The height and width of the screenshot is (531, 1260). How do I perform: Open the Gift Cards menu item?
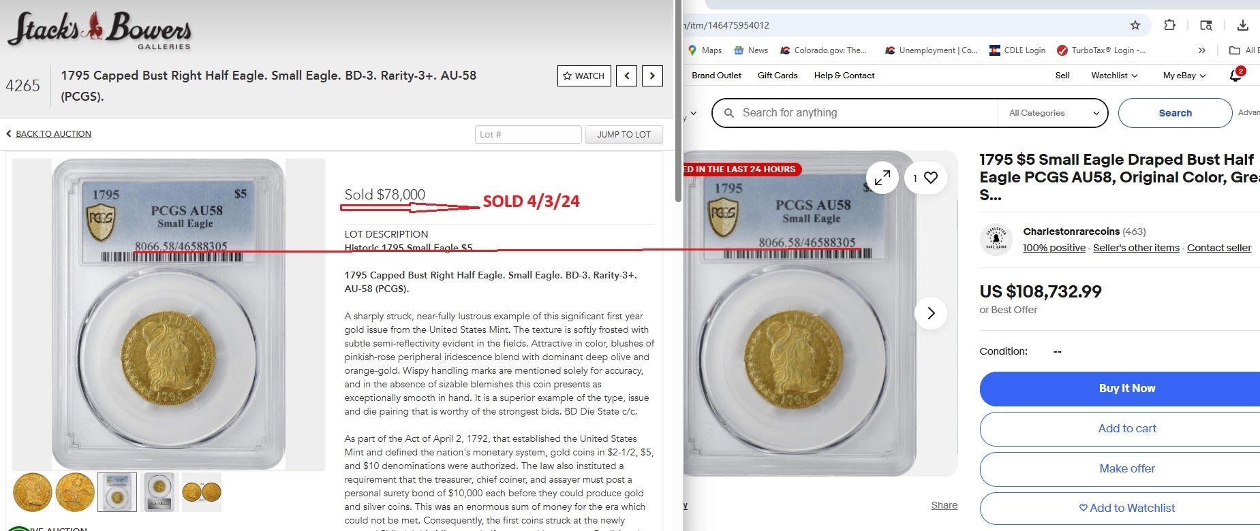778,76
